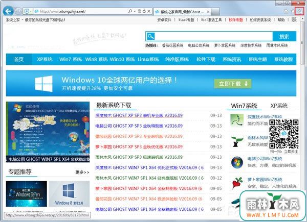Click hot word 深度技术系统
This screenshot has height=222, width=307.
coord(251,45)
